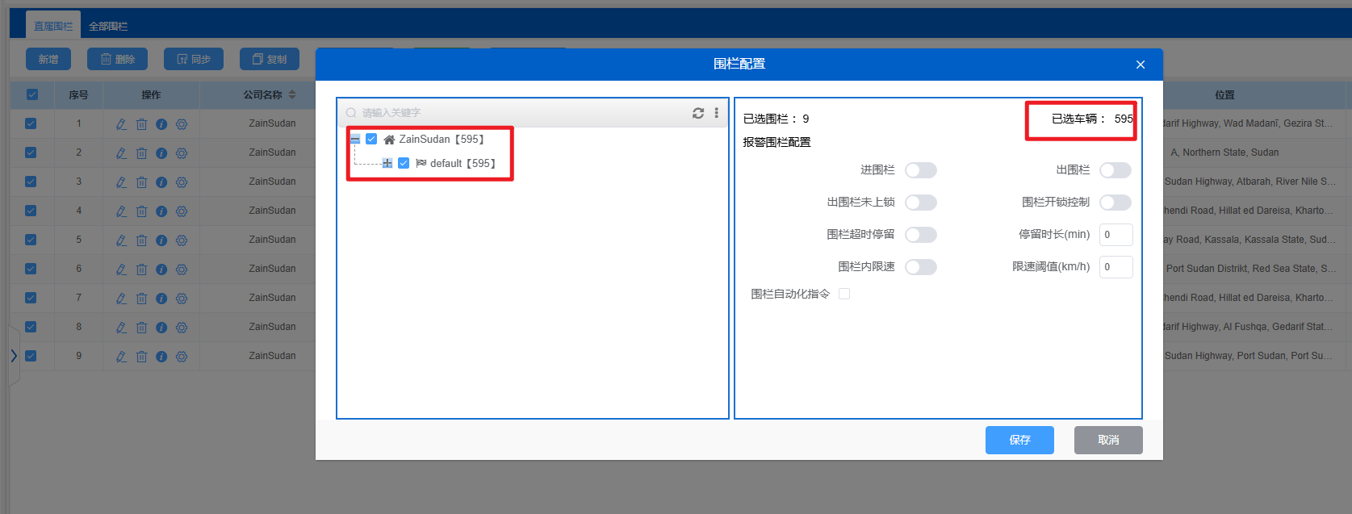Screen dimensions: 1352x514
Task: Uncheck the ZainSudan tree node checkbox
Action: click(x=371, y=139)
